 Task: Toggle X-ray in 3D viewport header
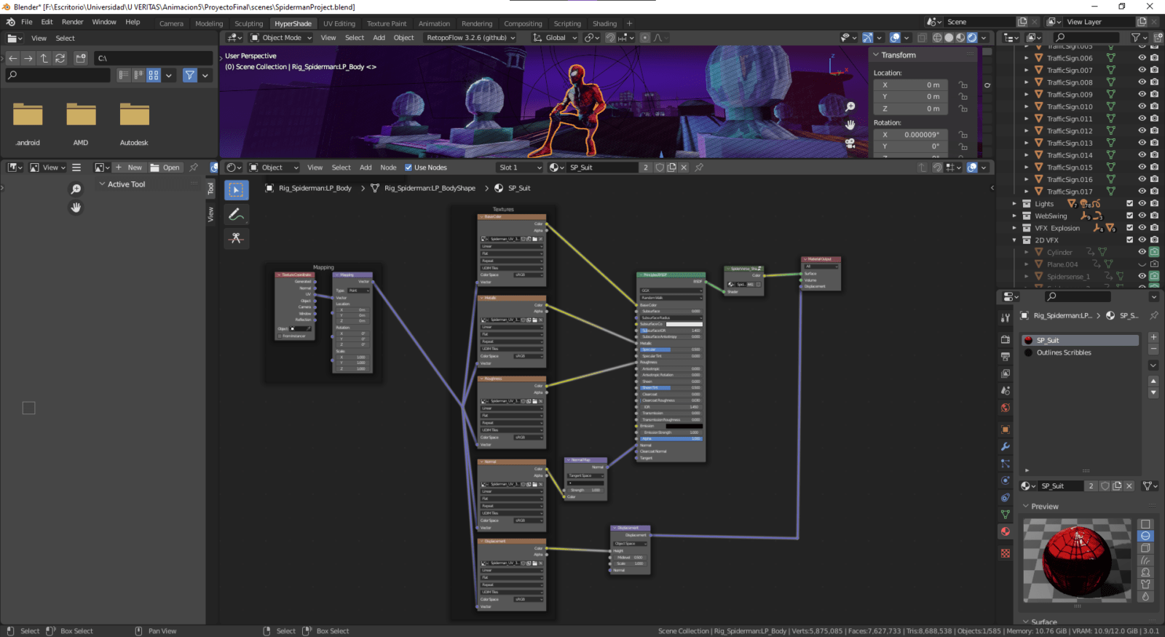click(x=922, y=38)
